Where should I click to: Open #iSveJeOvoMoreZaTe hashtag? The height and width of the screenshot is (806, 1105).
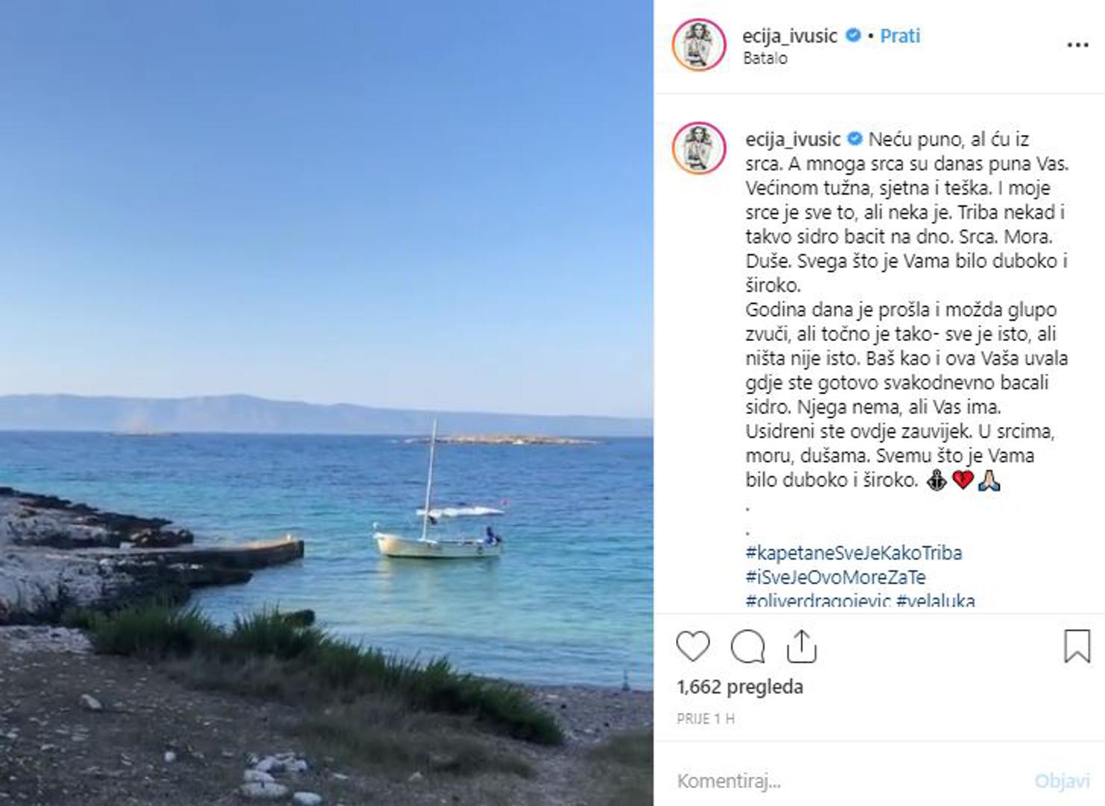pyautogui.click(x=836, y=577)
